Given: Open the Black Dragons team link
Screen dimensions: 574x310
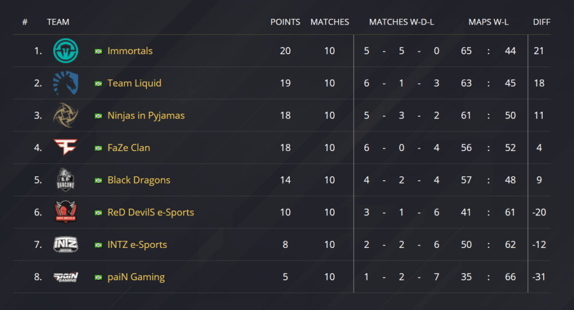Looking at the screenshot, I should tap(139, 180).
